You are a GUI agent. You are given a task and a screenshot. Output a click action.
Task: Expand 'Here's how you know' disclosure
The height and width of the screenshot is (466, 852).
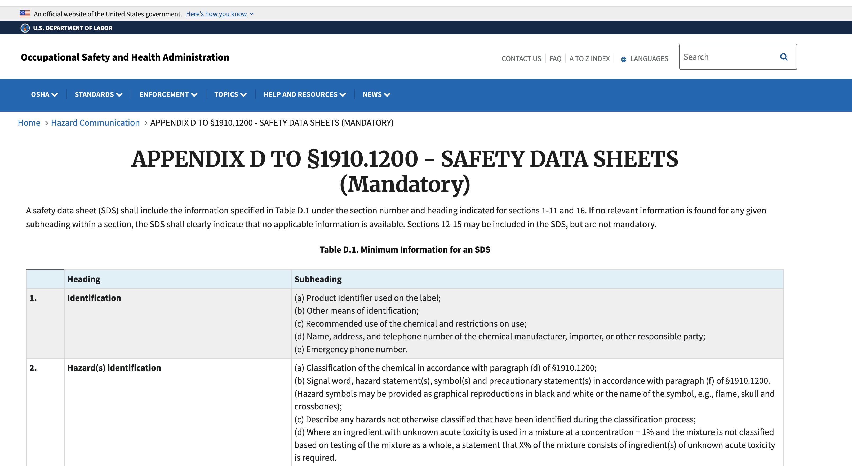(220, 14)
